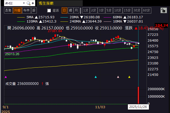
Task: Open the #HSI symbol dropdown arrow
Action: [x=24, y=3]
